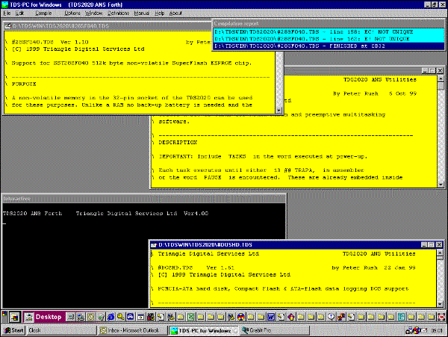This screenshot has width=448, height=337.
Task: Open the Compile menu
Action: coord(43,13)
